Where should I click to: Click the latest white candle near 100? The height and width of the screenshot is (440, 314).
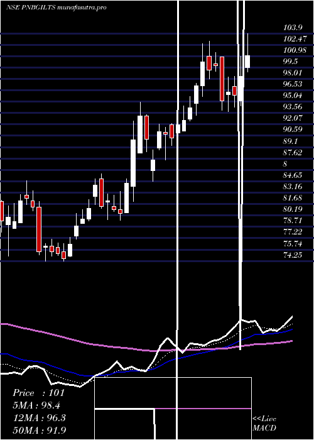pos(247,62)
